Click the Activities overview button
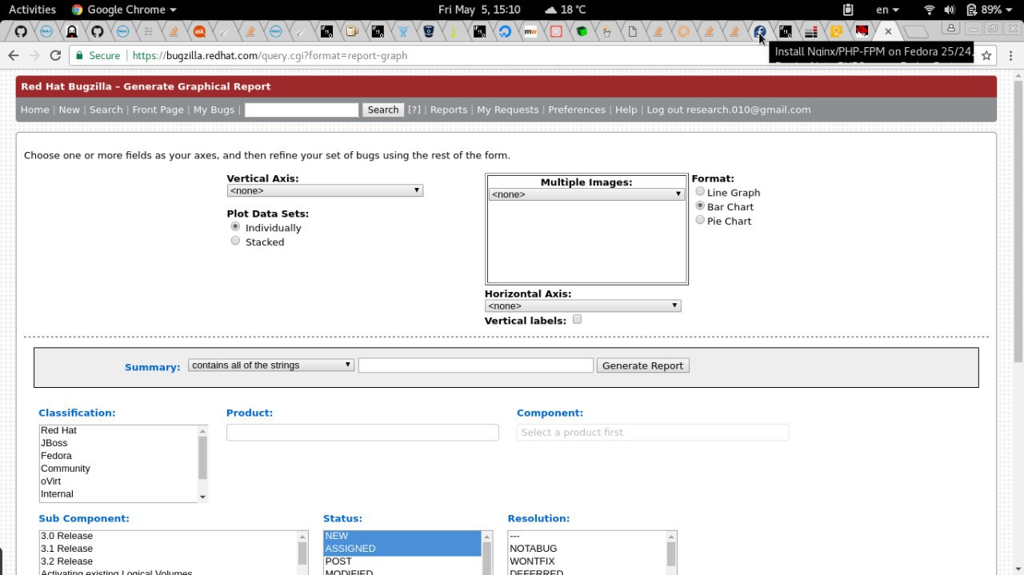The height and width of the screenshot is (575, 1024). tap(32, 10)
